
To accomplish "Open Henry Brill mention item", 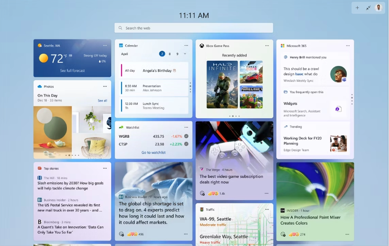I will point(315,69).
